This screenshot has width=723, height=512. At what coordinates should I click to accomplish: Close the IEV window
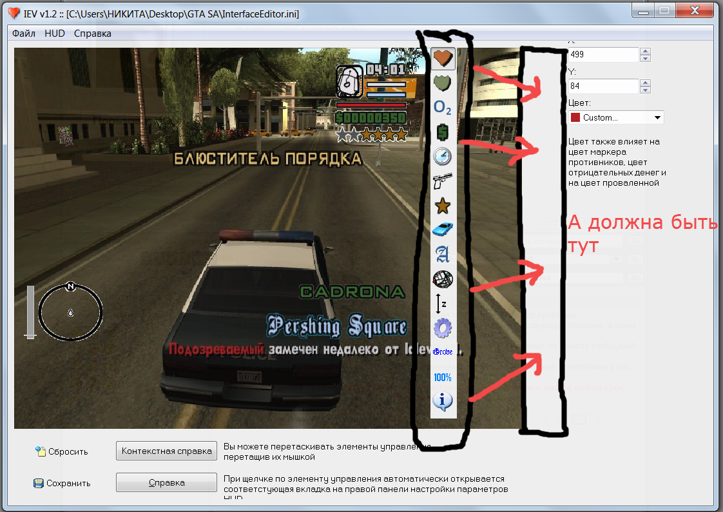[x=695, y=10]
